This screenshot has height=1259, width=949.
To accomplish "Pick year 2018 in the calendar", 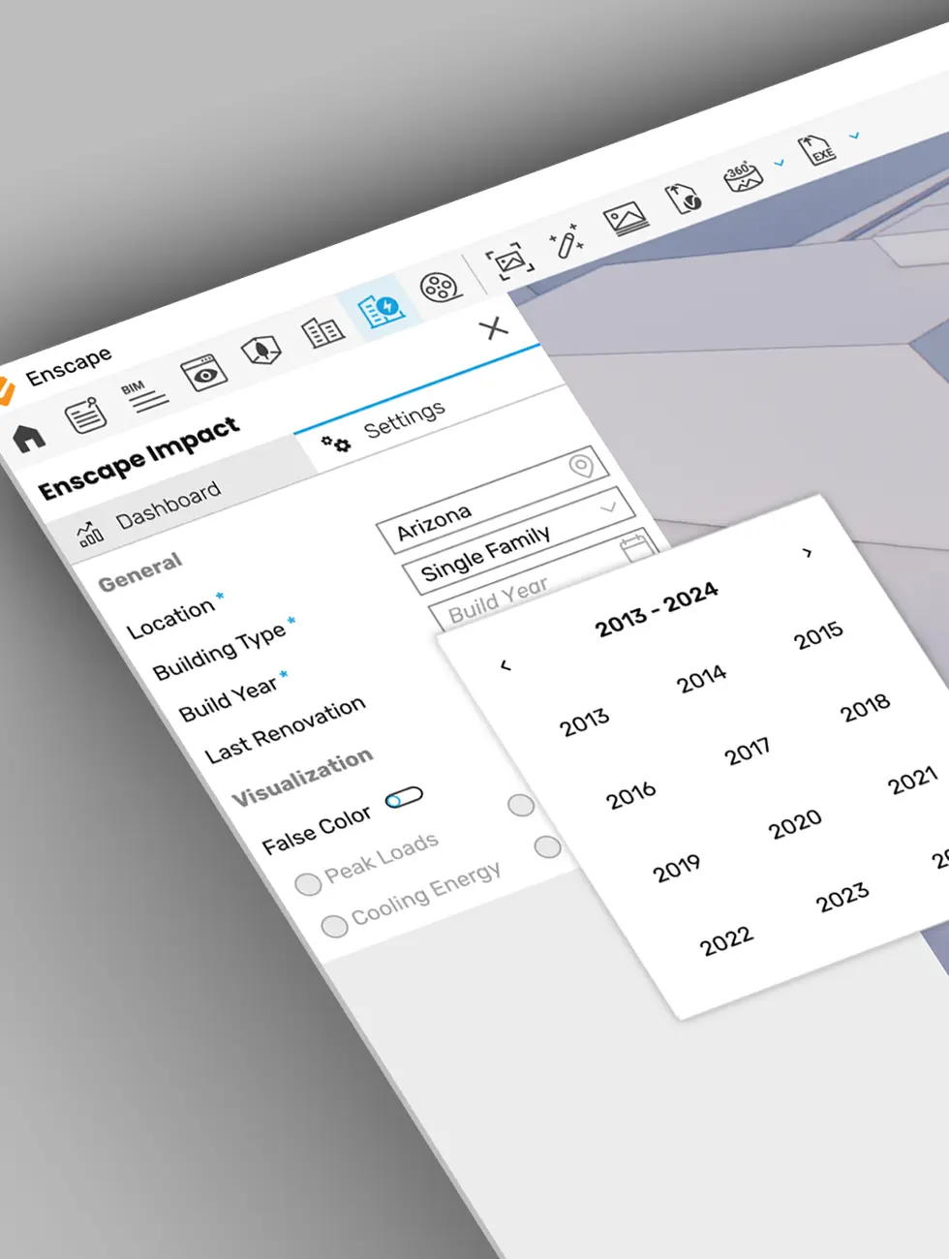I will (865, 708).
